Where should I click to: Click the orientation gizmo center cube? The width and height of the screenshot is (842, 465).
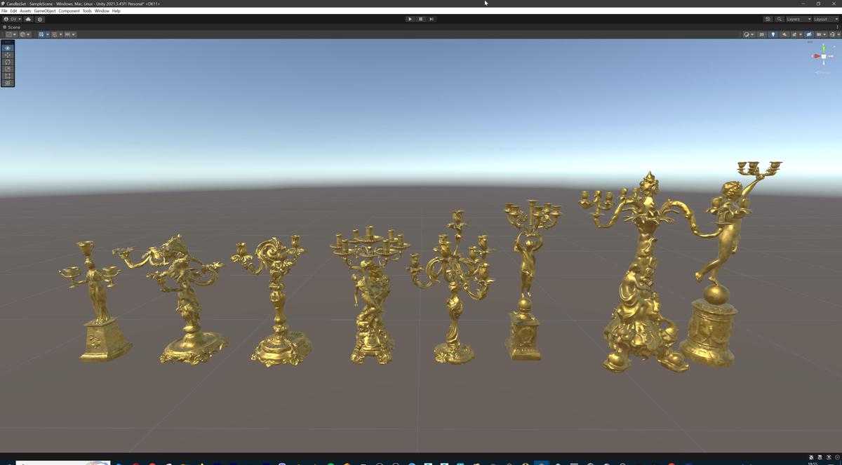click(x=824, y=57)
